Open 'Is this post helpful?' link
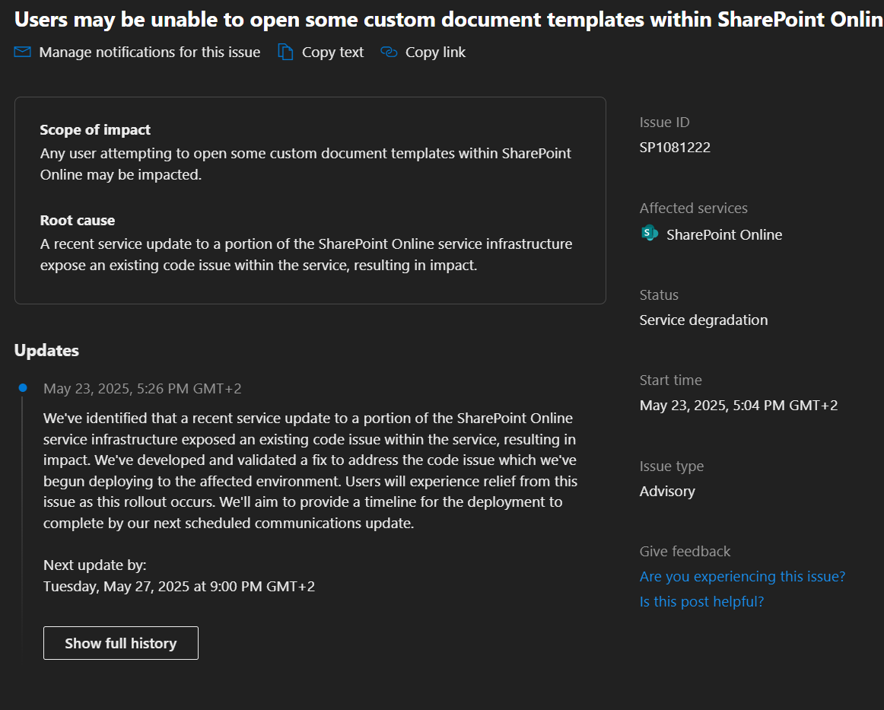This screenshot has width=884, height=710. [701, 602]
